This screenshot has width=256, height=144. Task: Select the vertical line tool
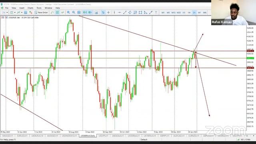coord(114,12)
